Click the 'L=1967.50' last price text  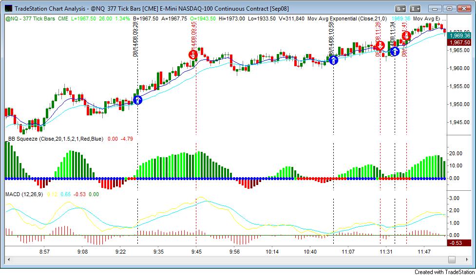[x=83, y=18]
